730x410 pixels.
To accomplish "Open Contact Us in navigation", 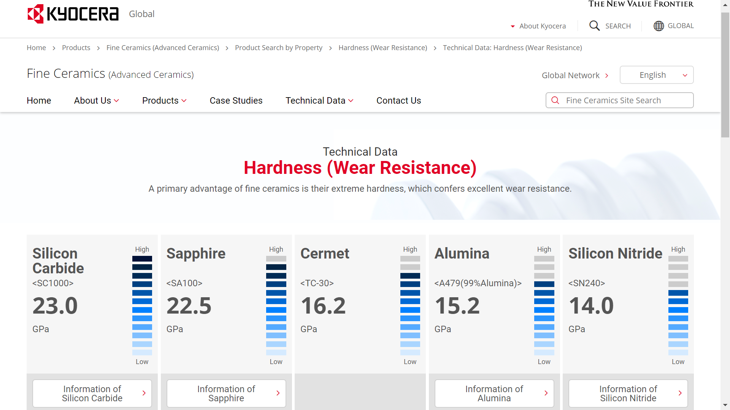I will coord(398,101).
